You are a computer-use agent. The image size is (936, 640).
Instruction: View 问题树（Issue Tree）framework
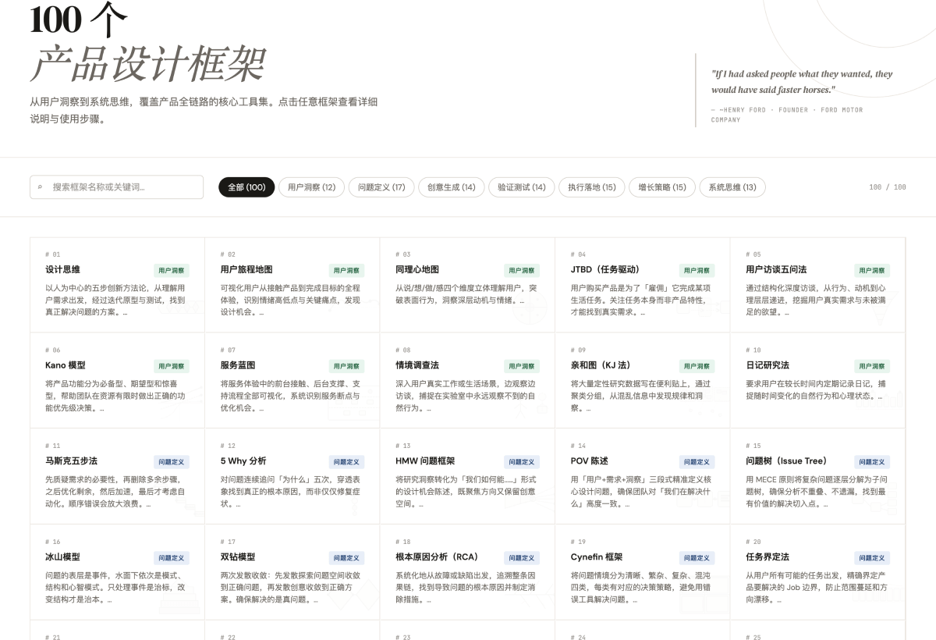click(786, 461)
